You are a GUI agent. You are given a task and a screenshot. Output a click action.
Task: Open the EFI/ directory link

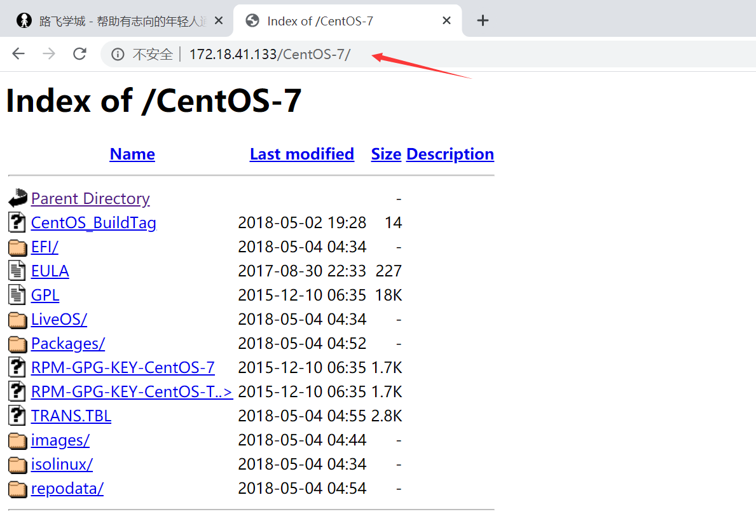(45, 247)
